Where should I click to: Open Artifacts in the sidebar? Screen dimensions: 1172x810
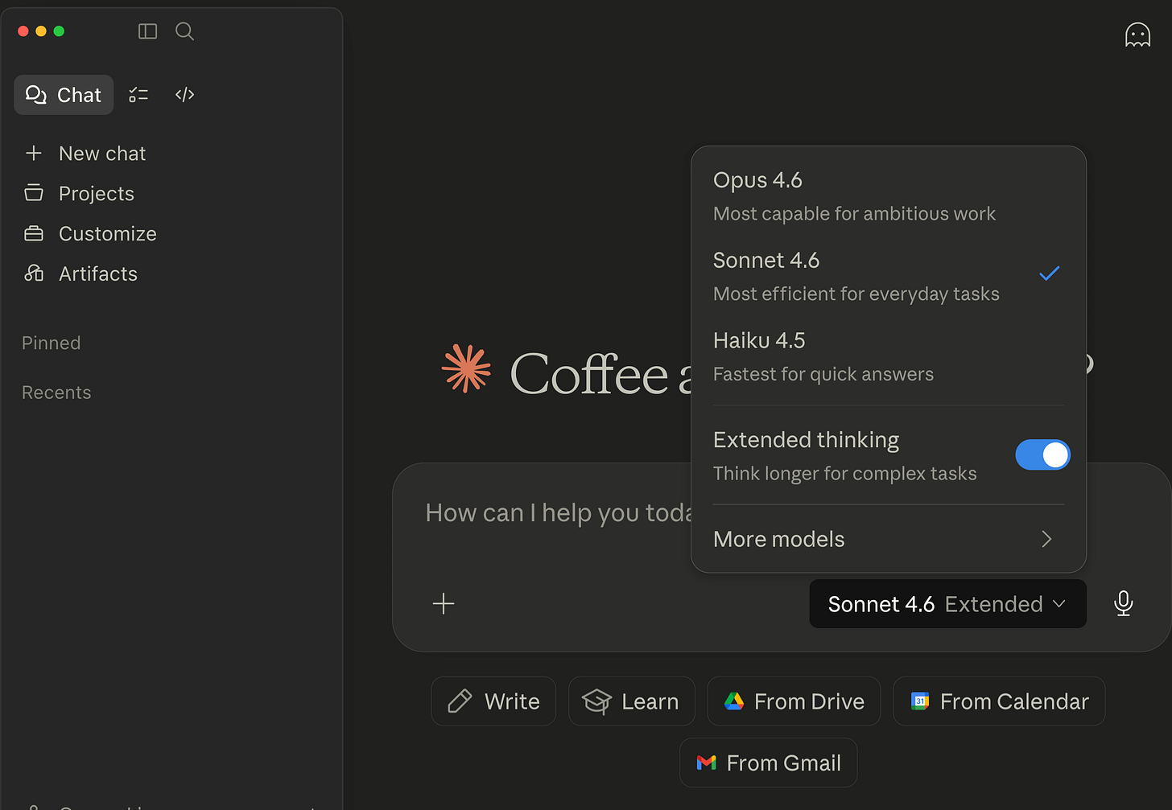(80, 274)
